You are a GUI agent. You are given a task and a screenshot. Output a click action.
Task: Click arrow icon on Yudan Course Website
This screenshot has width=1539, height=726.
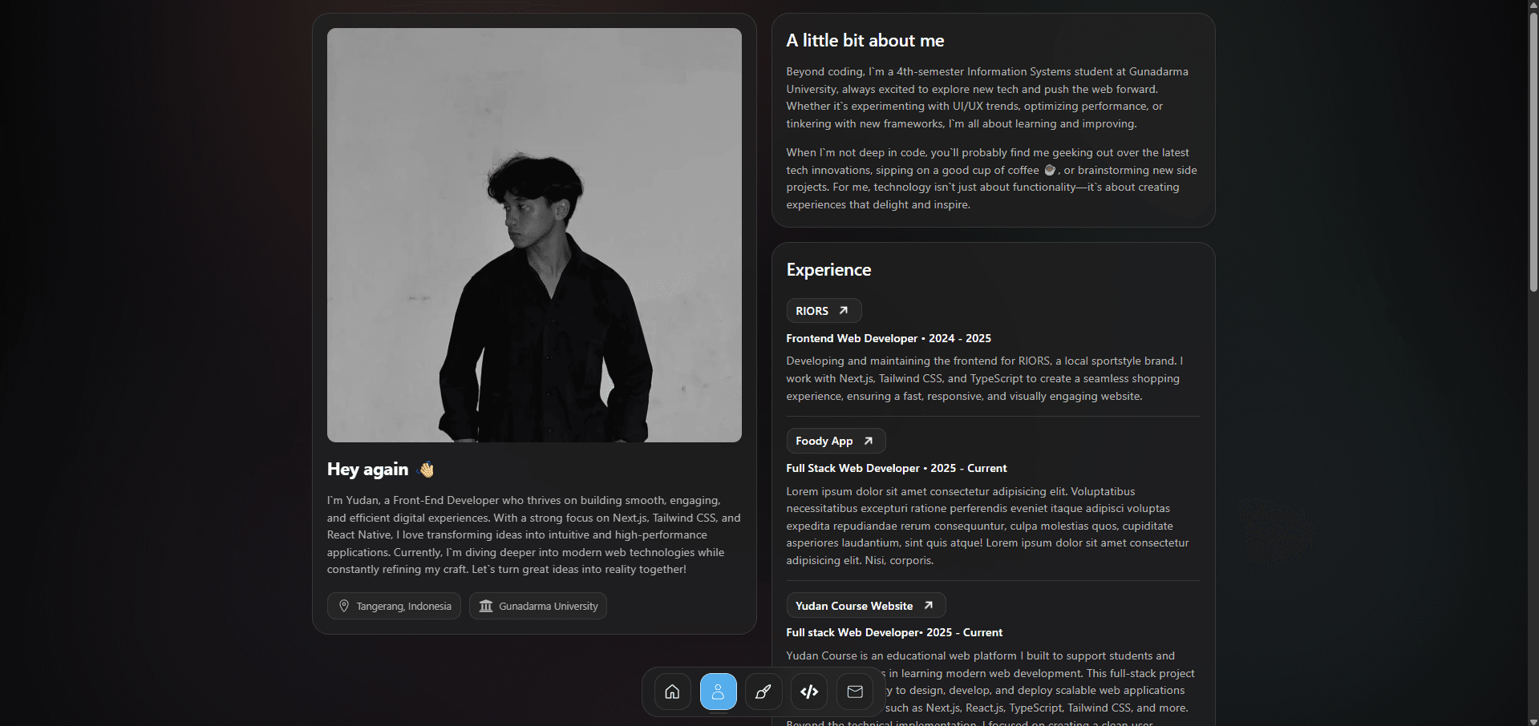[x=928, y=605]
